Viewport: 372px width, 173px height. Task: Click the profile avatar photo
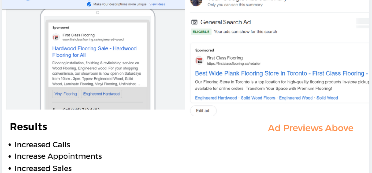coord(196,2)
